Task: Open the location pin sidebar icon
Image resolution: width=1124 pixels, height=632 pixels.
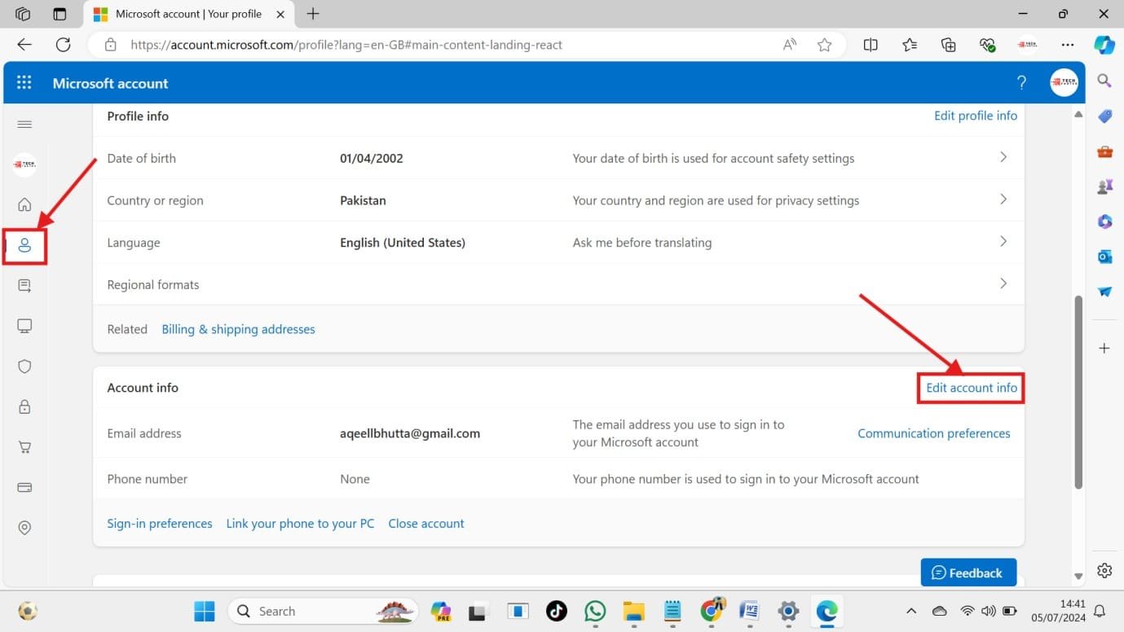Action: tap(24, 528)
